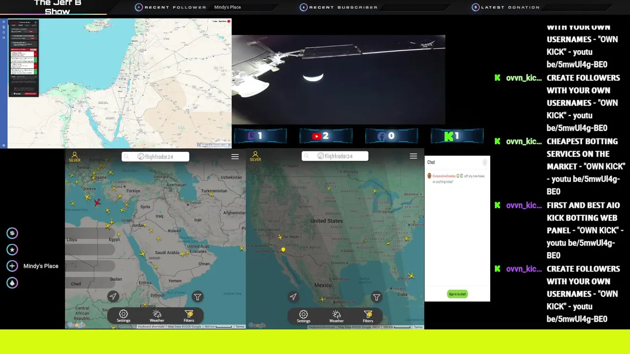Image resolution: width=630 pixels, height=354 pixels.
Task: Open Settings on the United States flight map
Action: click(x=304, y=316)
